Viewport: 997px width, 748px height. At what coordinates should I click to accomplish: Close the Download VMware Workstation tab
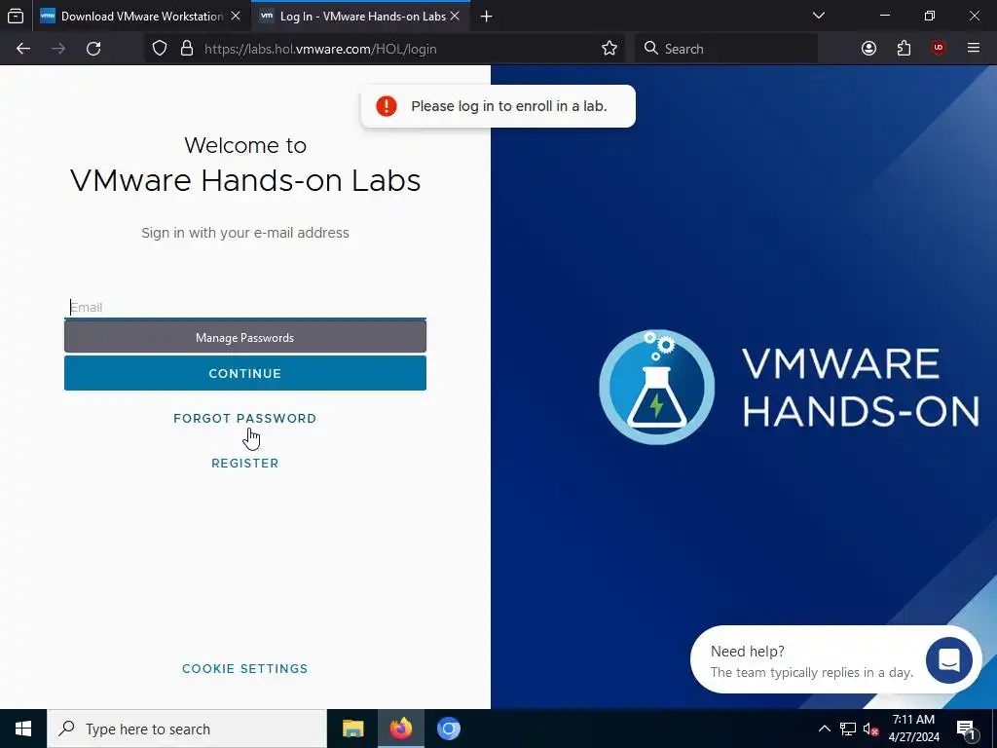pyautogui.click(x=236, y=16)
